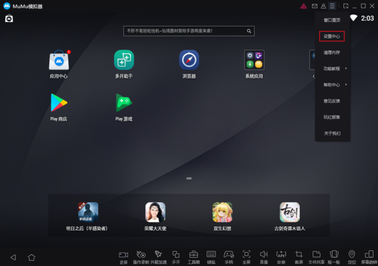The height and width of the screenshot is (266, 378).
Task: Open the 工具箱 toolbox in bottom toolbar
Action: [x=193, y=256]
